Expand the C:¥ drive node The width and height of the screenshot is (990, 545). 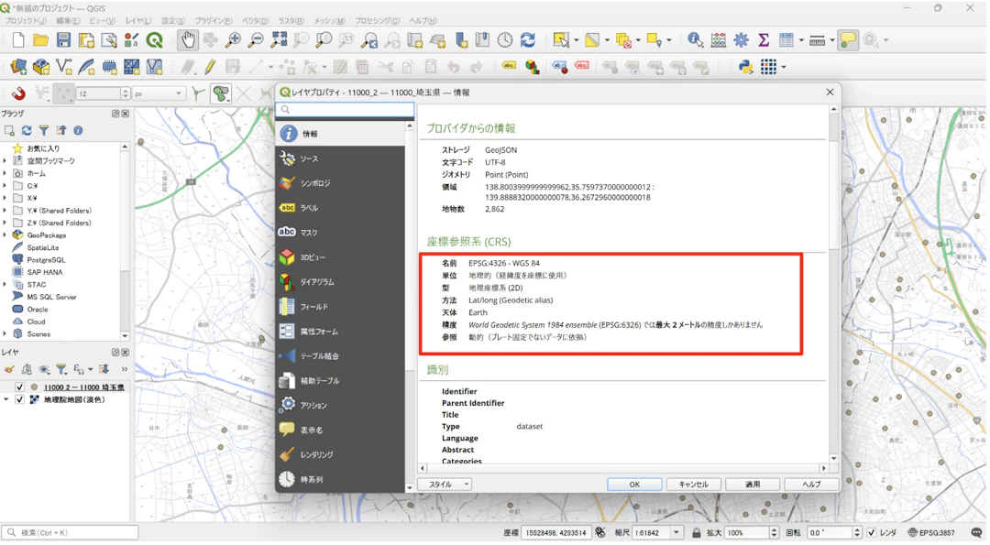pos(5,186)
